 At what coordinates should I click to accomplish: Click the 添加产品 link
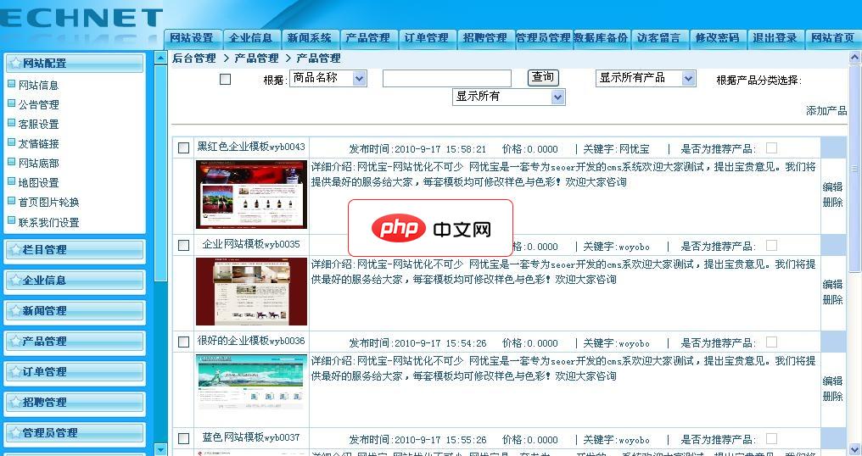pyautogui.click(x=826, y=111)
